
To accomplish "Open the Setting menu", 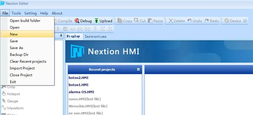I will click(x=30, y=13).
